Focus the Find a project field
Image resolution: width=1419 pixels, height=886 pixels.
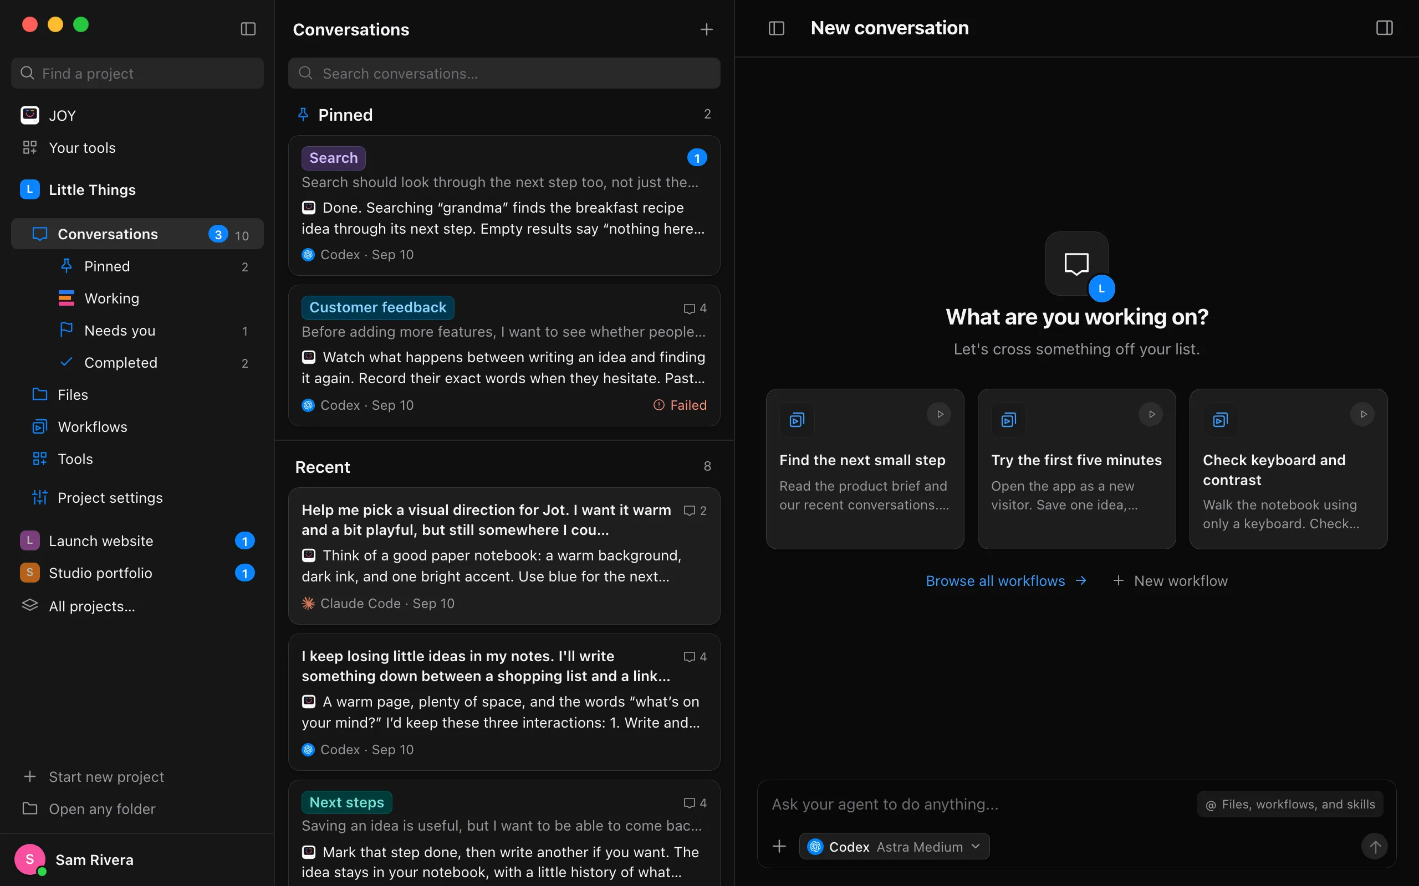click(137, 73)
